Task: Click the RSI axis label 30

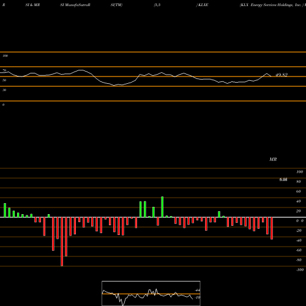Action: [4, 90]
